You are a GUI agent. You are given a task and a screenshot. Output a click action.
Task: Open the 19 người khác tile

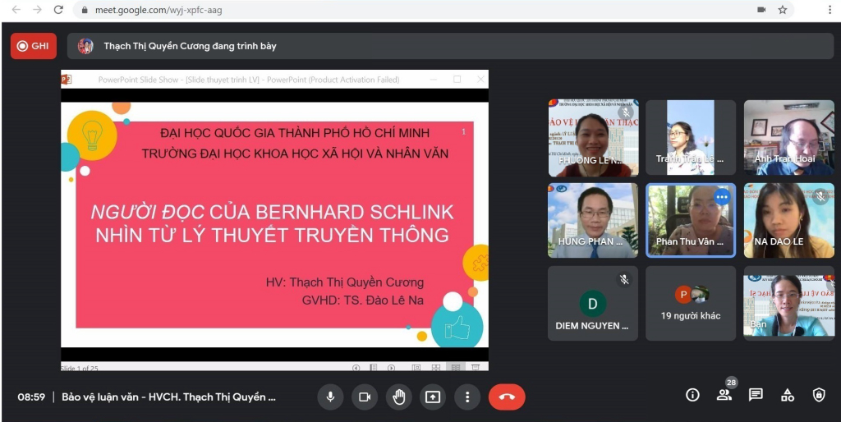pos(690,303)
